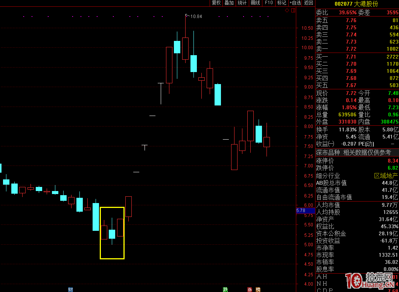Click the 市净率 value 1.42
The width and height of the screenshot is (399, 292).
coord(393,248)
